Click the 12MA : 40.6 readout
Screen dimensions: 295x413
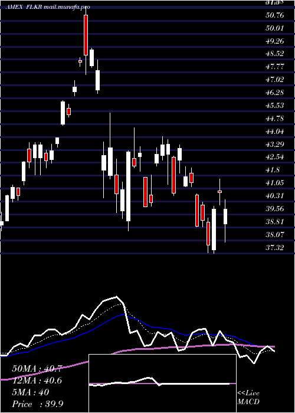coord(37,381)
